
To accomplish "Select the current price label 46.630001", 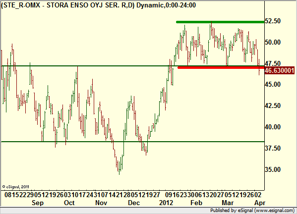I will (279, 70).
